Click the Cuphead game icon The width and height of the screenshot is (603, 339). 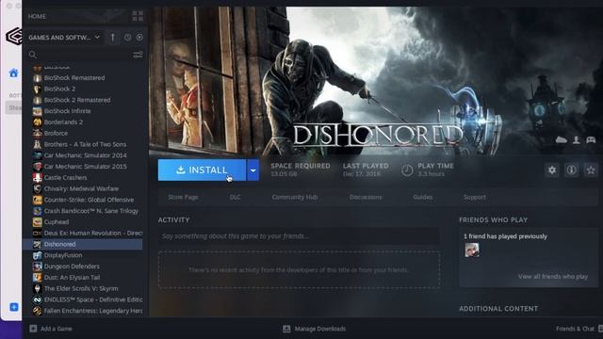coord(38,222)
